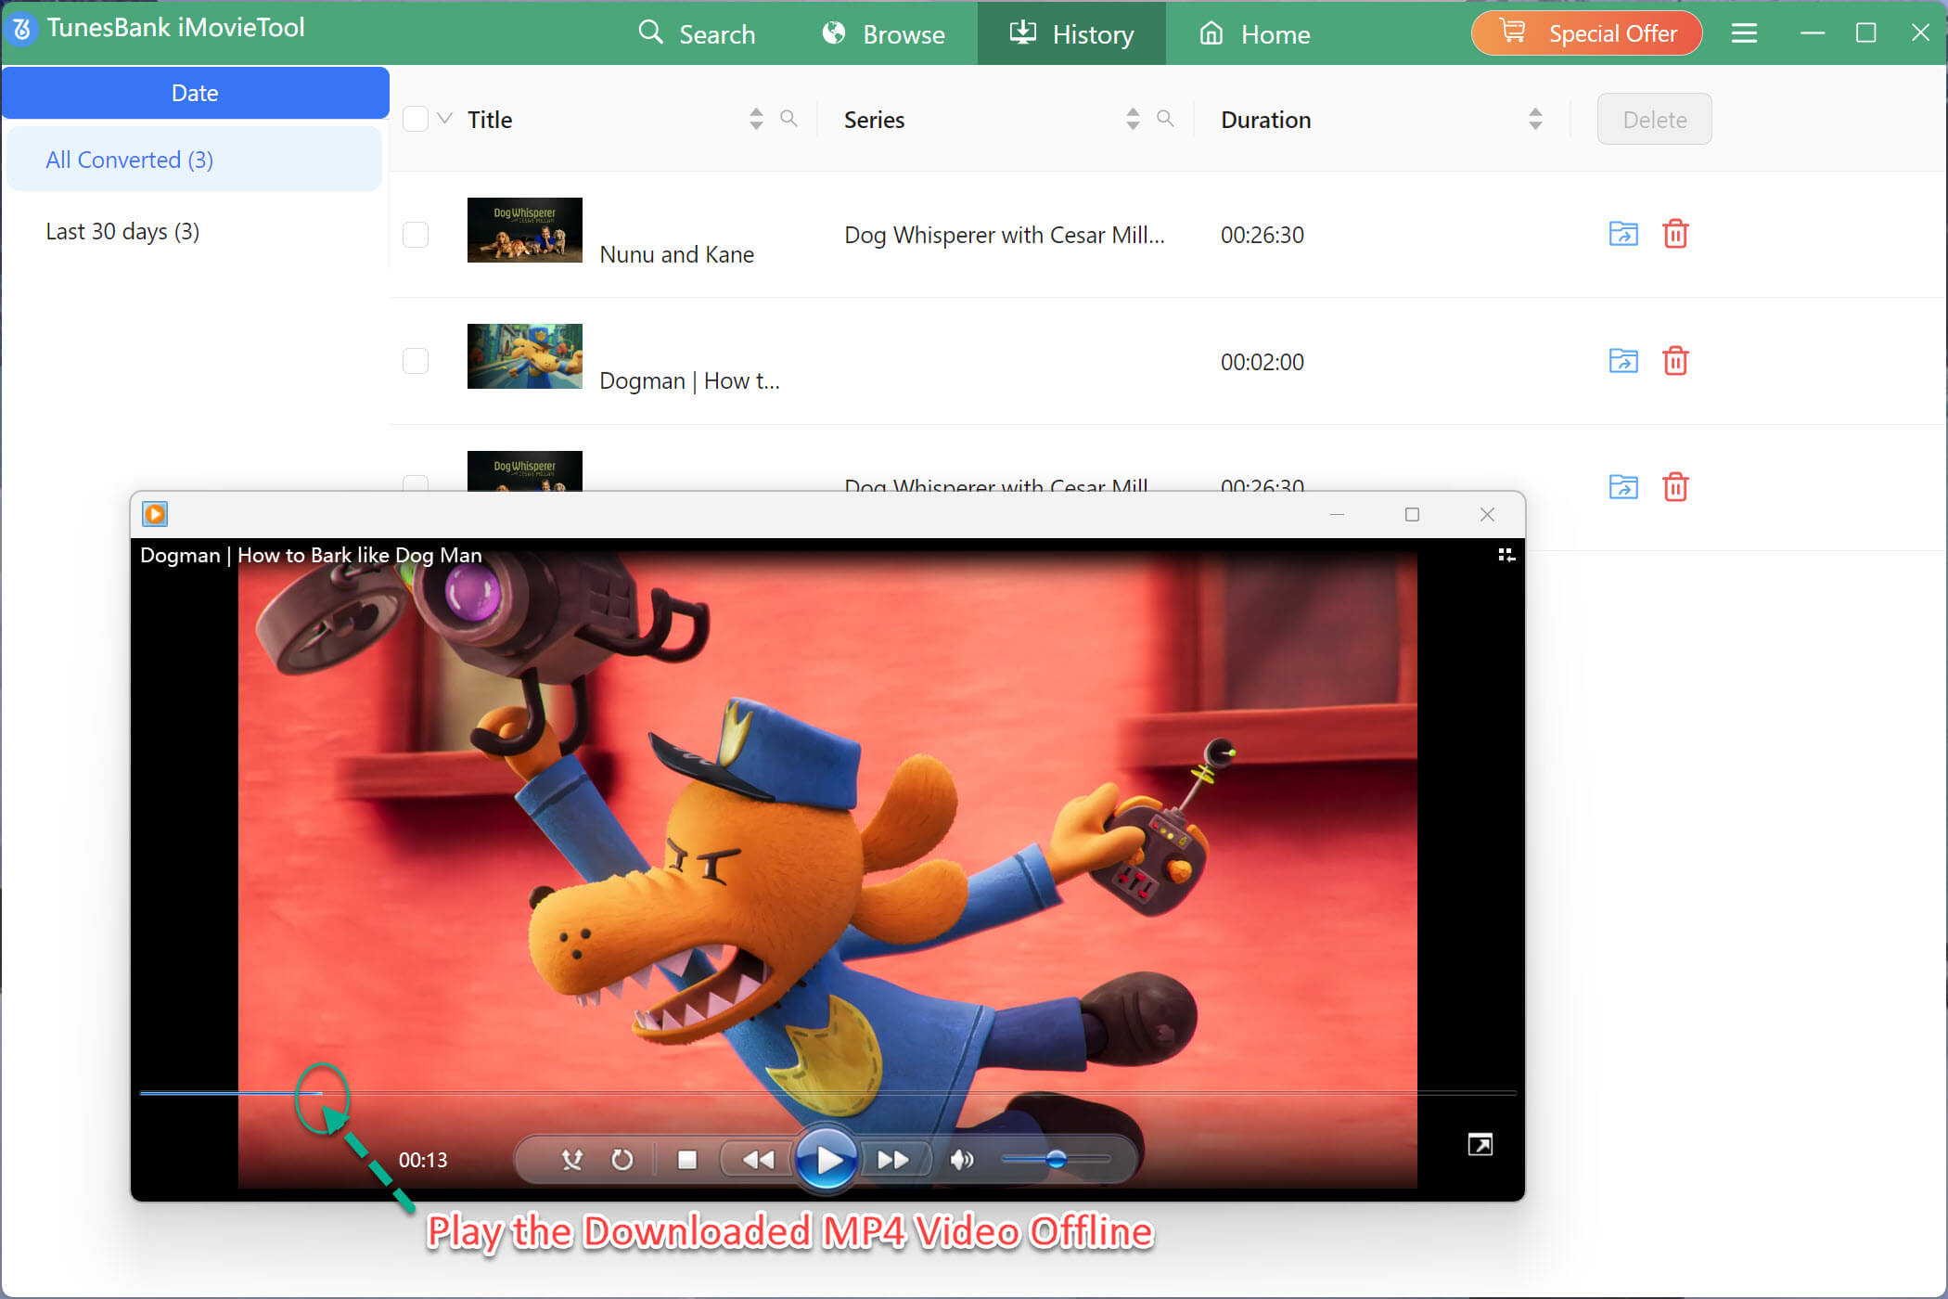The image size is (1948, 1299).
Task: Open the hamburger menu
Action: point(1743,32)
